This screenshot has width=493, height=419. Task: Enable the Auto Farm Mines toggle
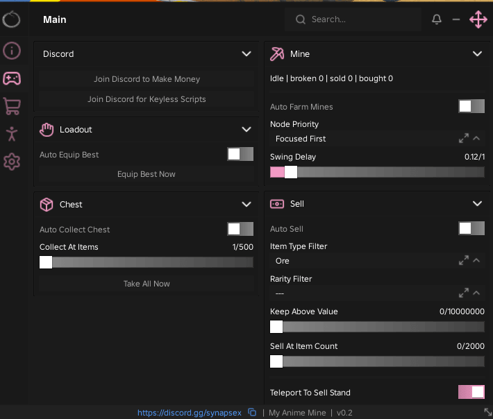tap(471, 106)
